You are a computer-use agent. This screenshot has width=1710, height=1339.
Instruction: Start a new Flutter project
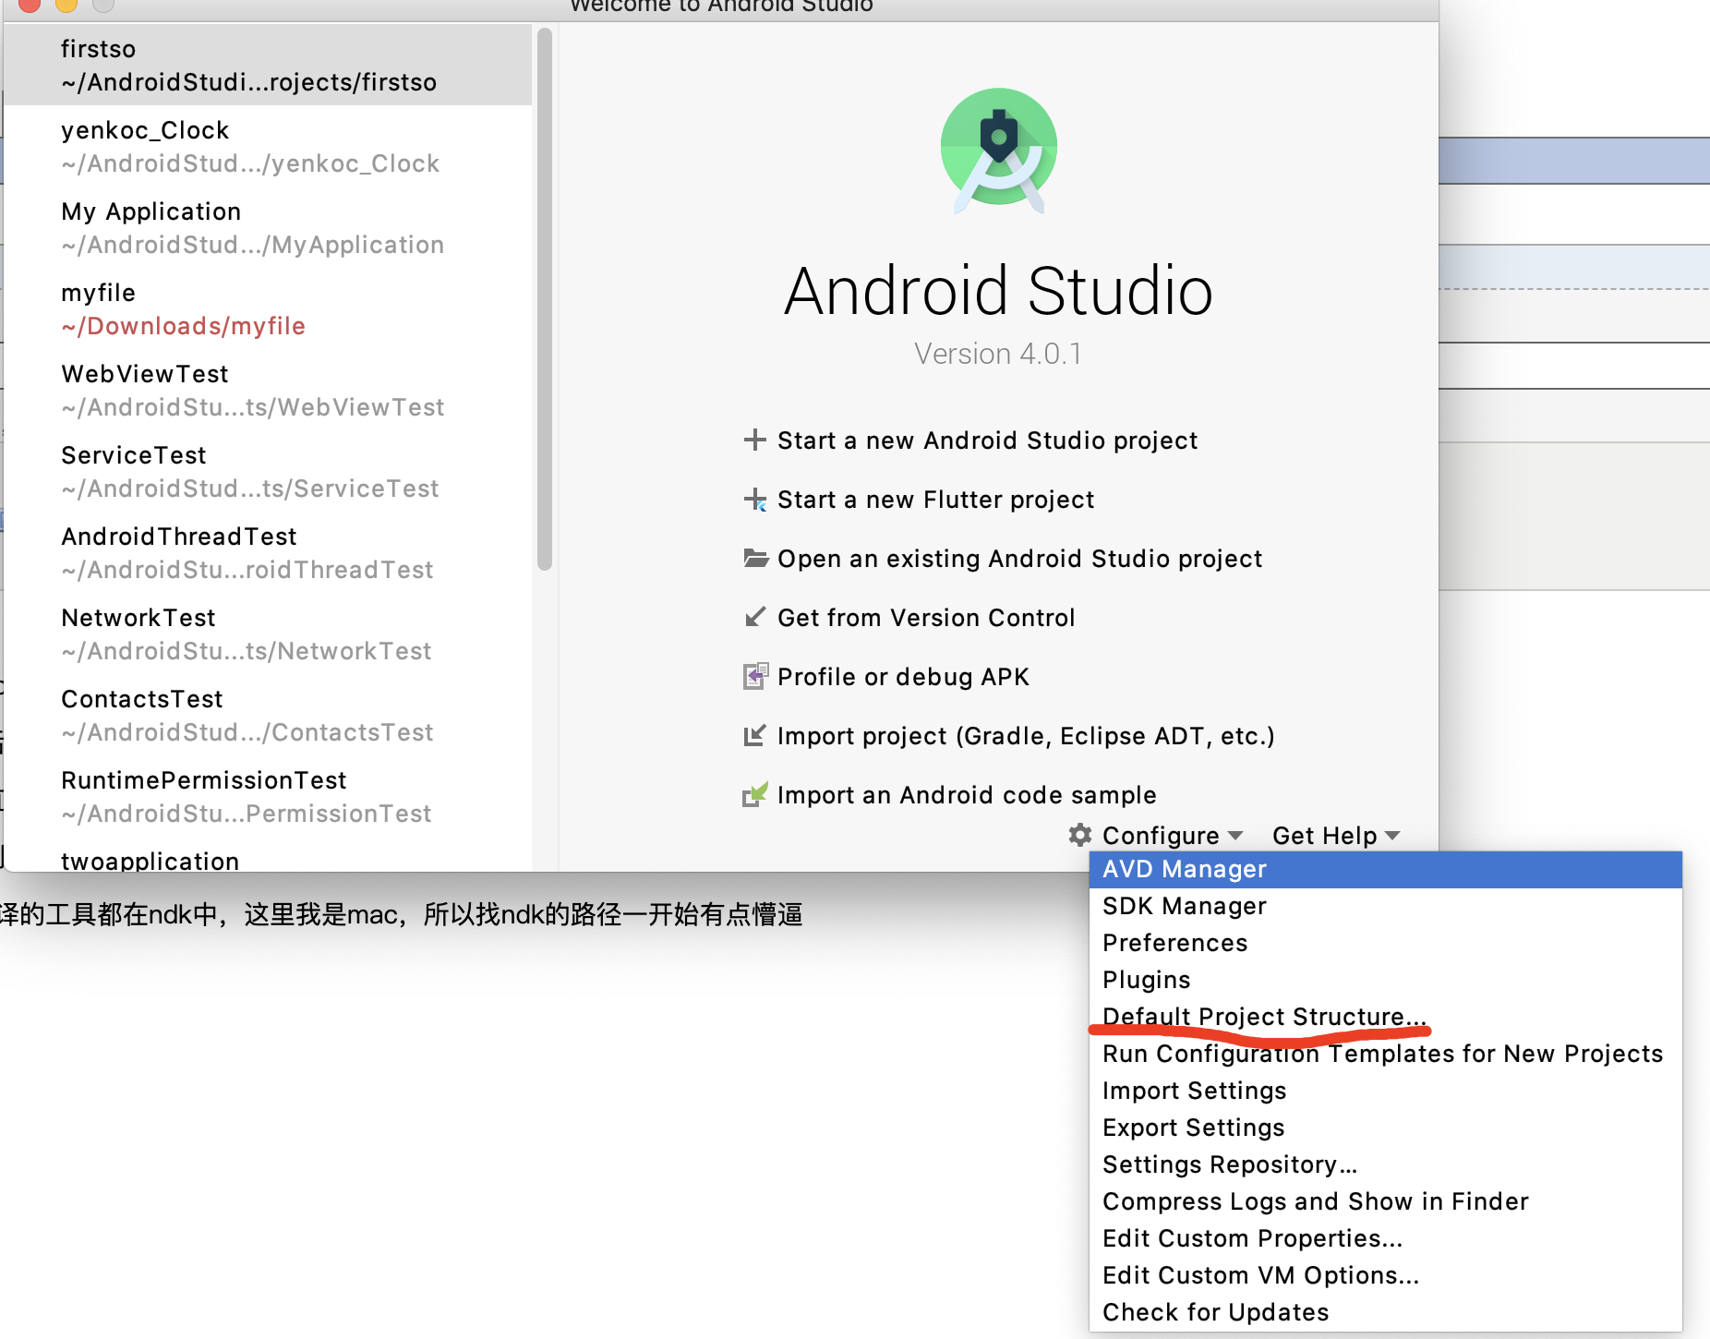(x=935, y=500)
